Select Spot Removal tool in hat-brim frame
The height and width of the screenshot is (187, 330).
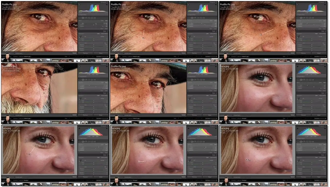(x=192, y=80)
